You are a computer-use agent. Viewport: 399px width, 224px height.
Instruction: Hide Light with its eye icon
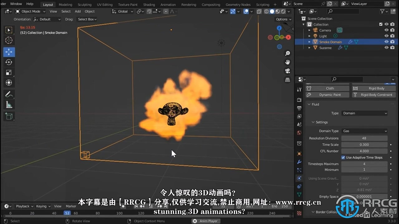click(x=387, y=36)
